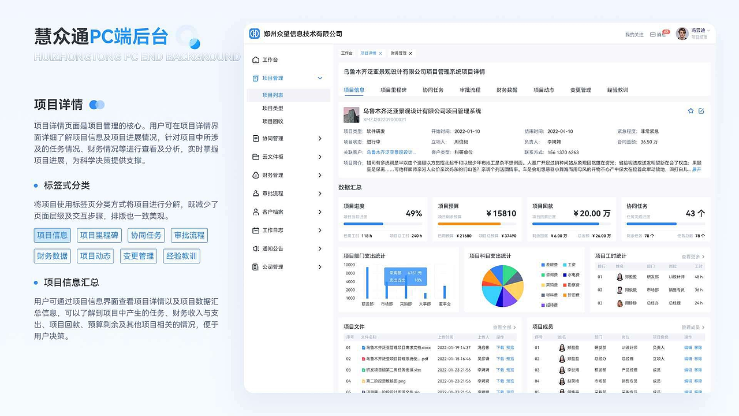Viewport: 739px width, 416px height.
Task: Click 李世海's avatar in 项目成员
Action: tap(562, 370)
